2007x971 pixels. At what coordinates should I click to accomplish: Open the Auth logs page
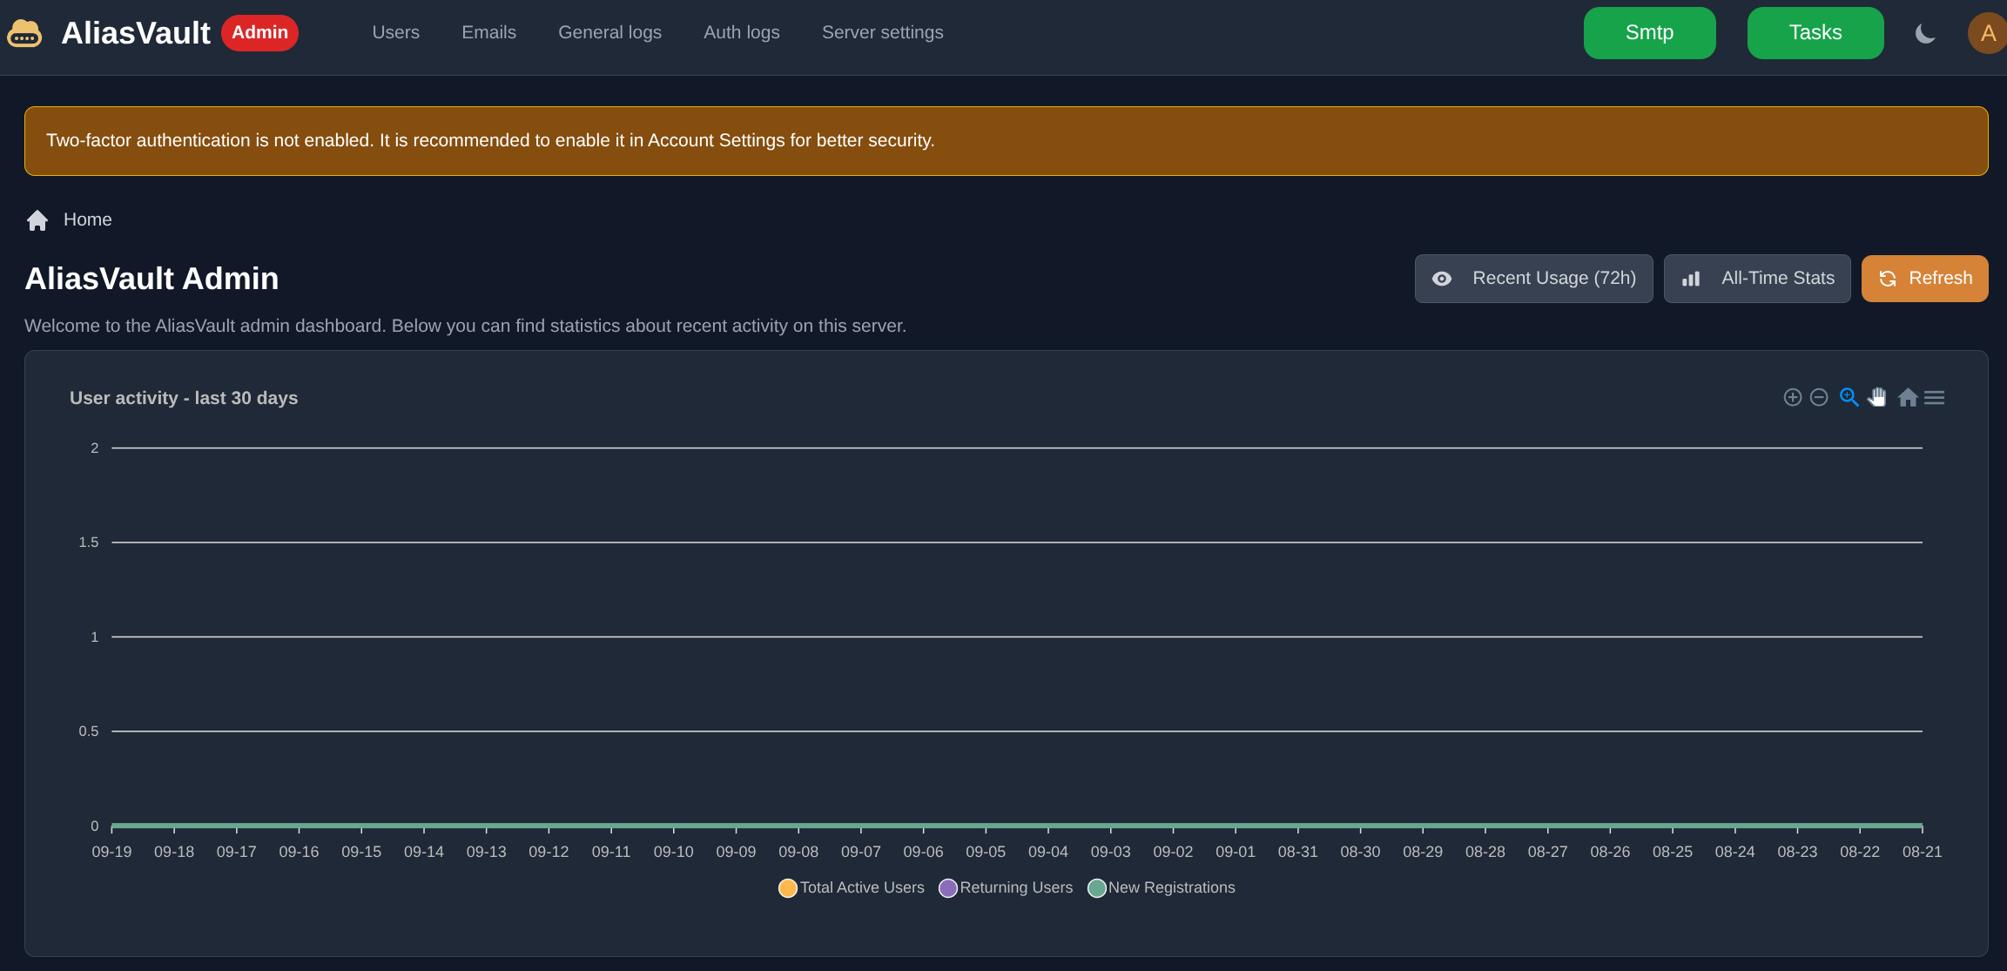(x=741, y=33)
